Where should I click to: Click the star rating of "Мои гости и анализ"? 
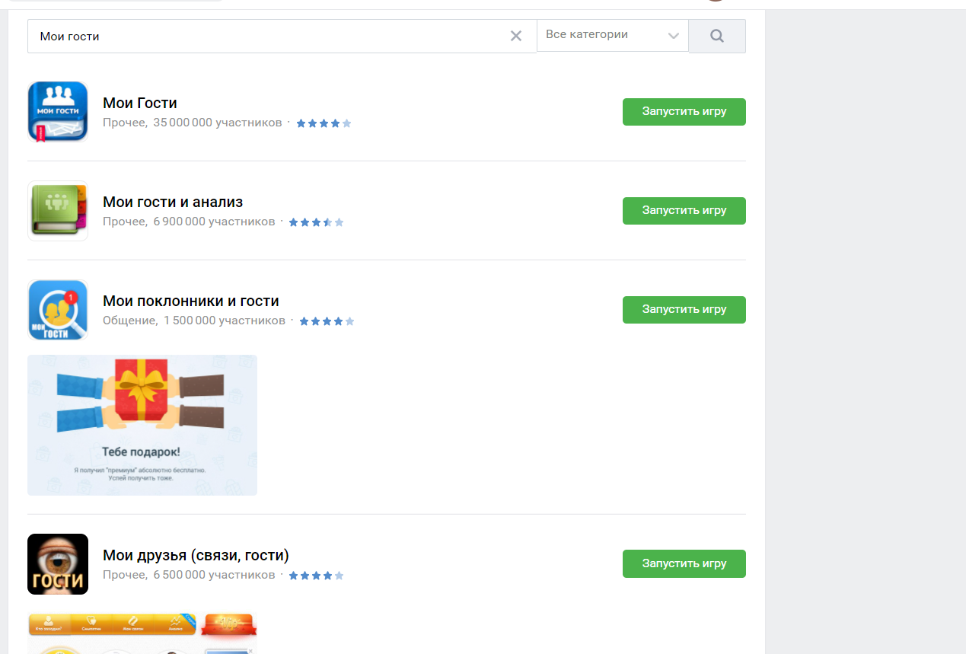[317, 222]
